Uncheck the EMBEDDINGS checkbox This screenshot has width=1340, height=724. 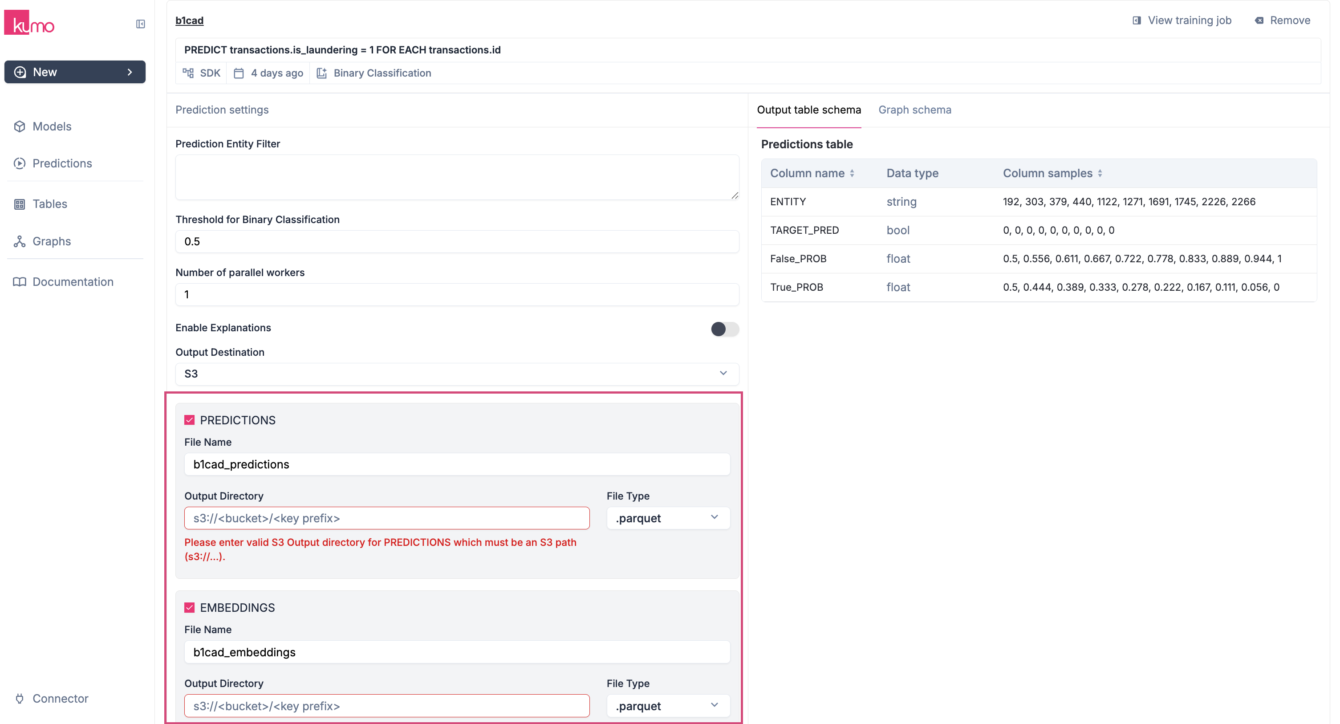tap(189, 607)
